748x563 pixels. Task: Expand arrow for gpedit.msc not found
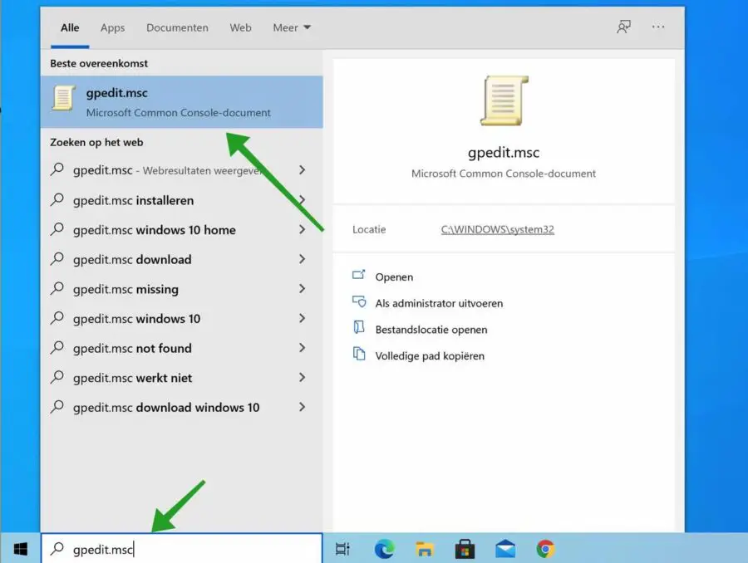(x=302, y=348)
